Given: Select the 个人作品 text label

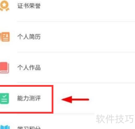Looking at the screenshot, I should click(x=29, y=68).
